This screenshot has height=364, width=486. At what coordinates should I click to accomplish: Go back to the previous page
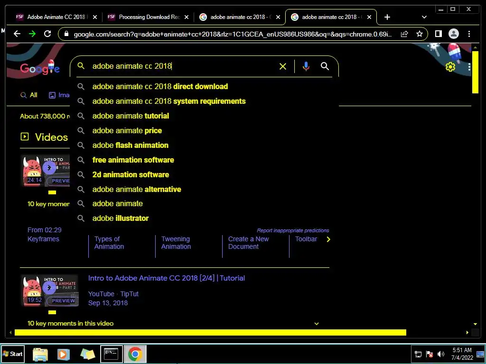[x=17, y=34]
